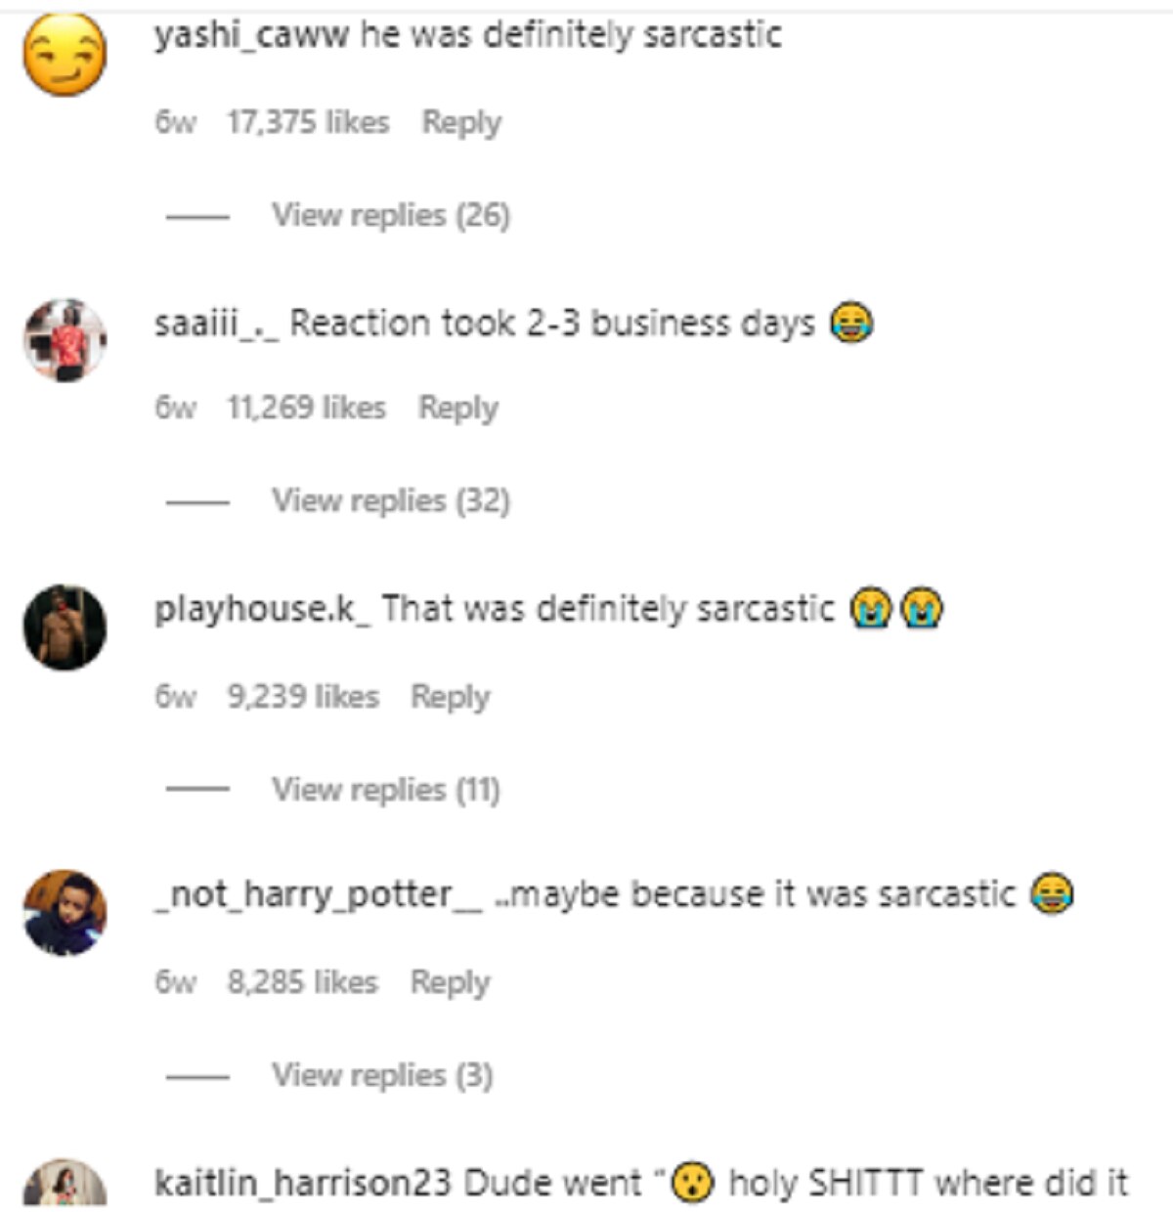Click kaitlin_harrison23's profile avatar
The height and width of the screenshot is (1212, 1173).
[x=65, y=1184]
